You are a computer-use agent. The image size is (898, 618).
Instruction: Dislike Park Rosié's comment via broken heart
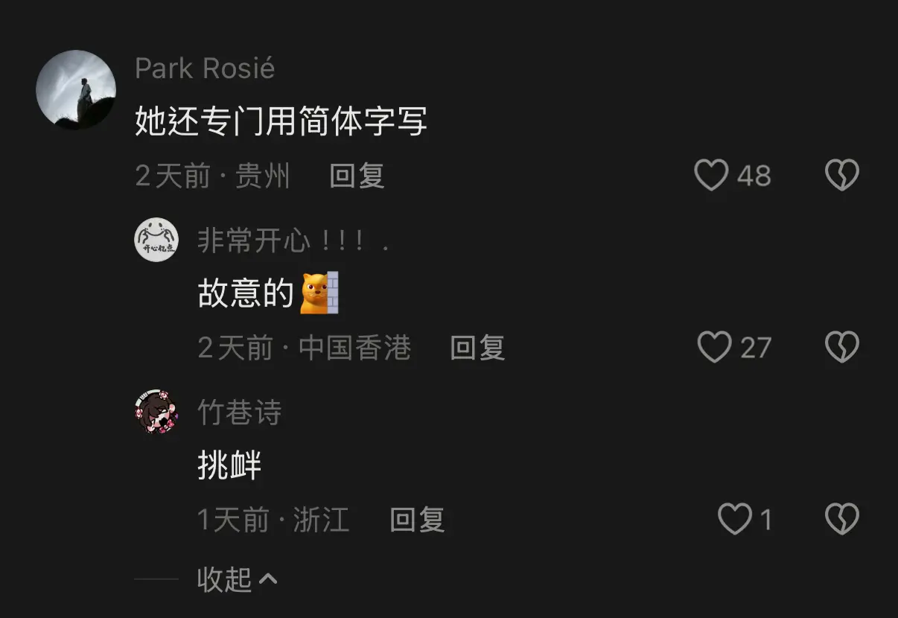[x=842, y=176]
